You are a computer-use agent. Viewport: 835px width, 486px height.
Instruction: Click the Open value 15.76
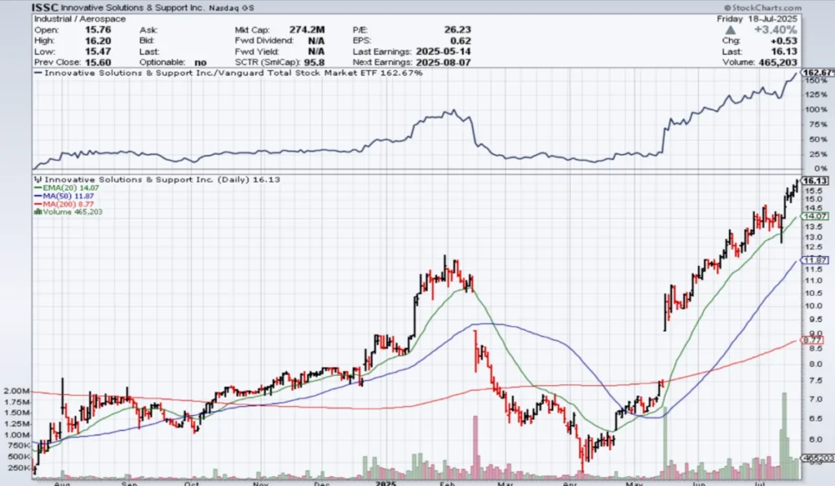[x=98, y=30]
